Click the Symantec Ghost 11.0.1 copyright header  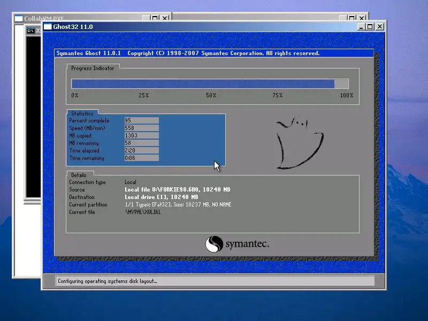coord(188,53)
